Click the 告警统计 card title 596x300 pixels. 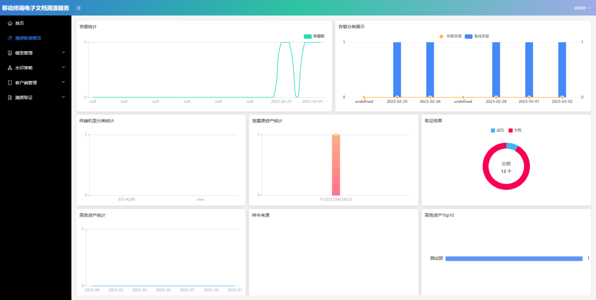(88, 27)
